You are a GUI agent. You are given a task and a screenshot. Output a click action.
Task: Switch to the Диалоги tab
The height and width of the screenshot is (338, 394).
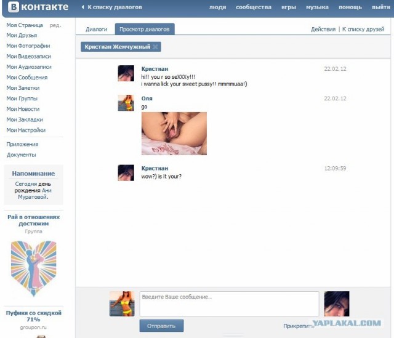[x=96, y=29]
